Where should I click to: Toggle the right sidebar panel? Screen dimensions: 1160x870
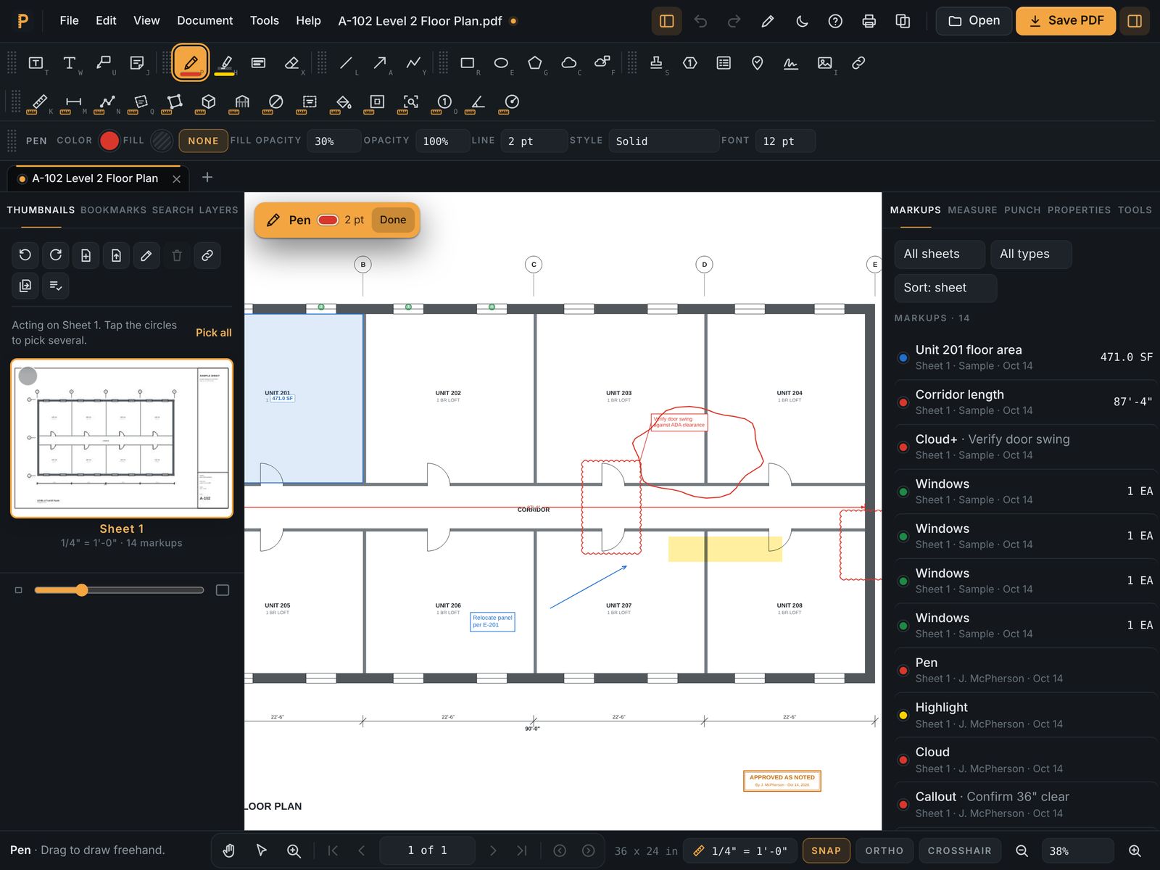[1135, 21]
